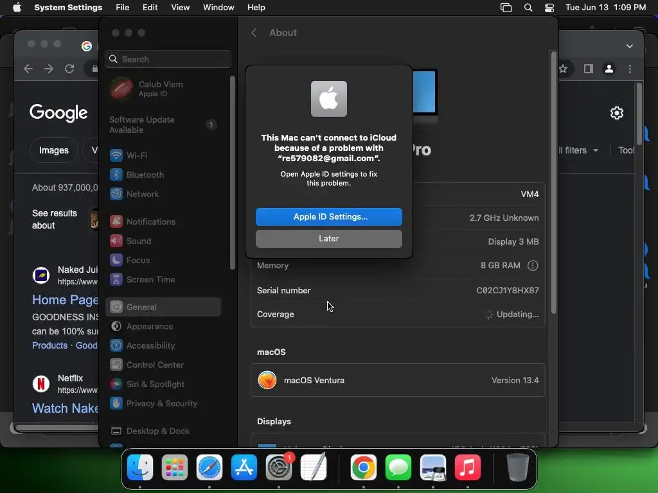658x493 pixels.
Task: Open Finder from the Dock
Action: point(139,467)
